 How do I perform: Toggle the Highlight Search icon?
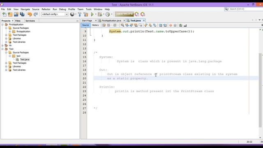point(136,25)
